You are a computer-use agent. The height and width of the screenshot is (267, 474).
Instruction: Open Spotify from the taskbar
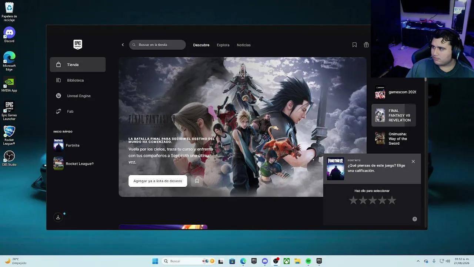[x=308, y=261]
